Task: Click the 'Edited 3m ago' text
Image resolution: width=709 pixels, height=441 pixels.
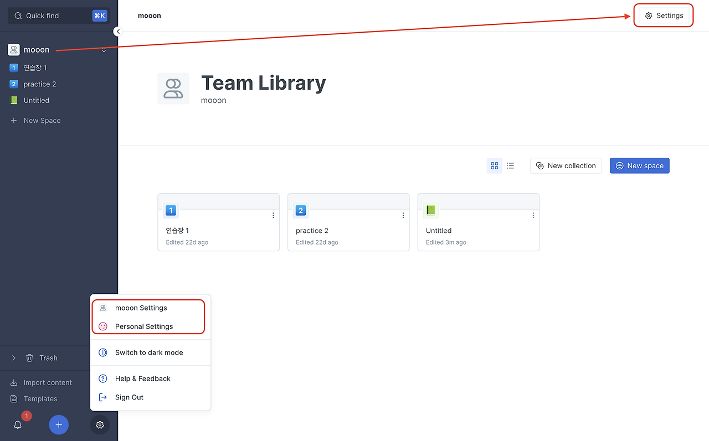Action: click(446, 242)
